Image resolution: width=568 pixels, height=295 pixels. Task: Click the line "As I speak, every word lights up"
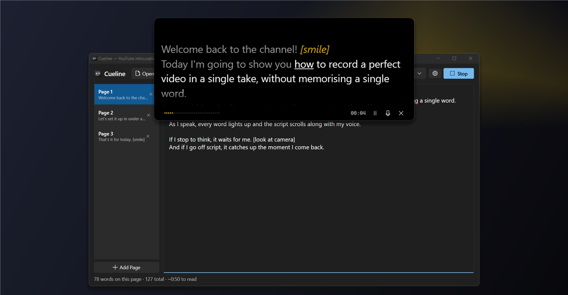click(x=265, y=124)
